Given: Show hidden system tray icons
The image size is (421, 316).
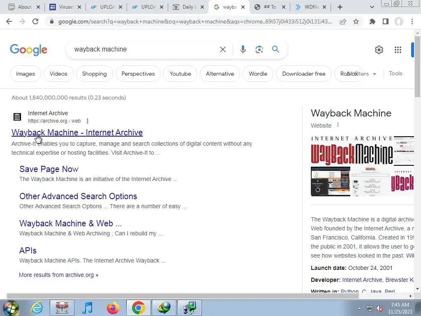Looking at the screenshot, I should (x=359, y=309).
